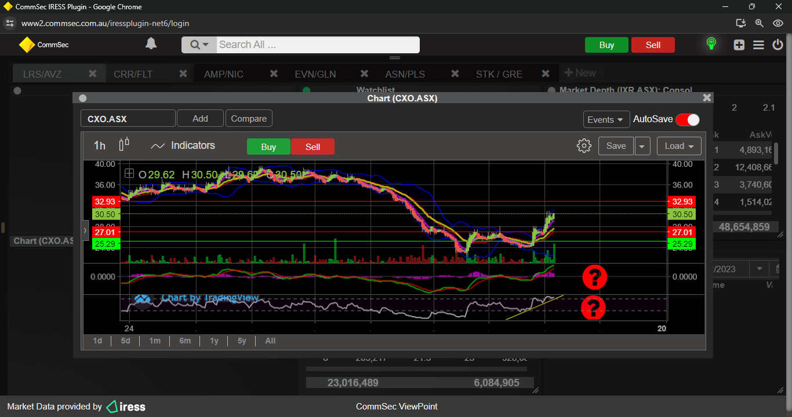Click the power logout icon
This screenshot has width=792, height=417.
pyautogui.click(x=778, y=45)
